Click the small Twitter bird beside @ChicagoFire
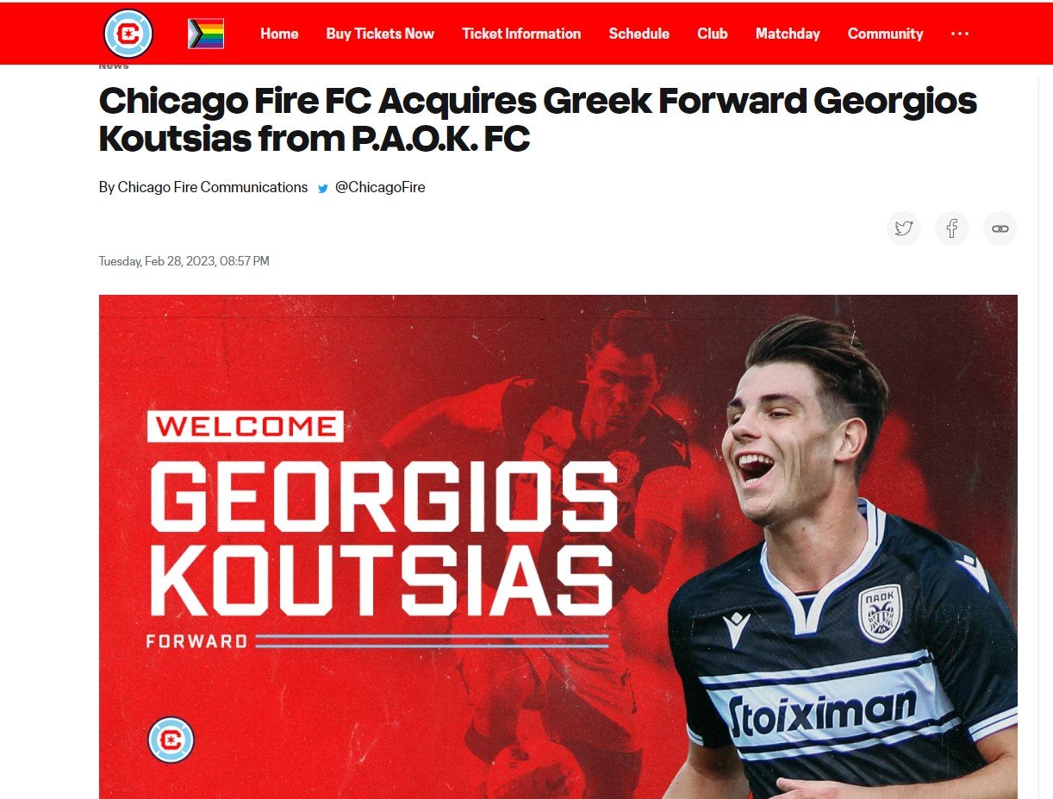 coord(323,188)
